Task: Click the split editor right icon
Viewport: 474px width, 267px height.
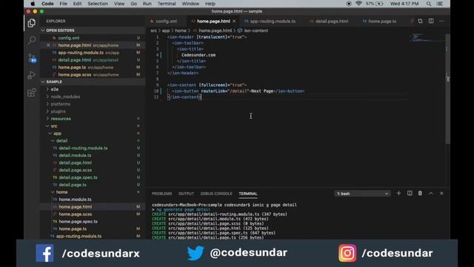Action: pyautogui.click(x=431, y=21)
